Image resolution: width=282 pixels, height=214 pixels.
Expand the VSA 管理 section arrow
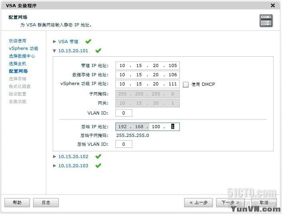click(x=54, y=42)
